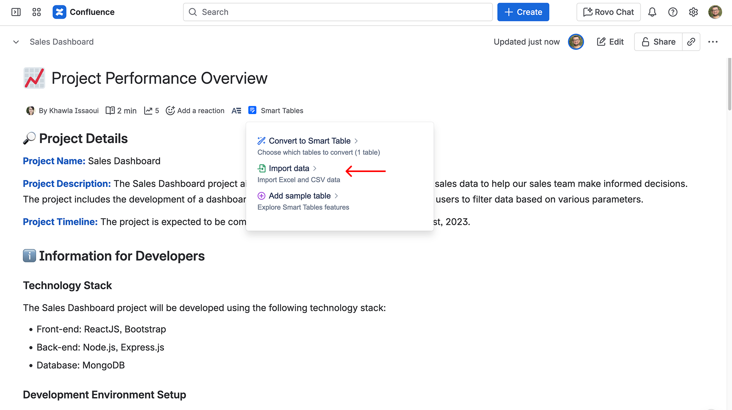Open the settings gear
The width and height of the screenshot is (732, 410).
click(693, 12)
